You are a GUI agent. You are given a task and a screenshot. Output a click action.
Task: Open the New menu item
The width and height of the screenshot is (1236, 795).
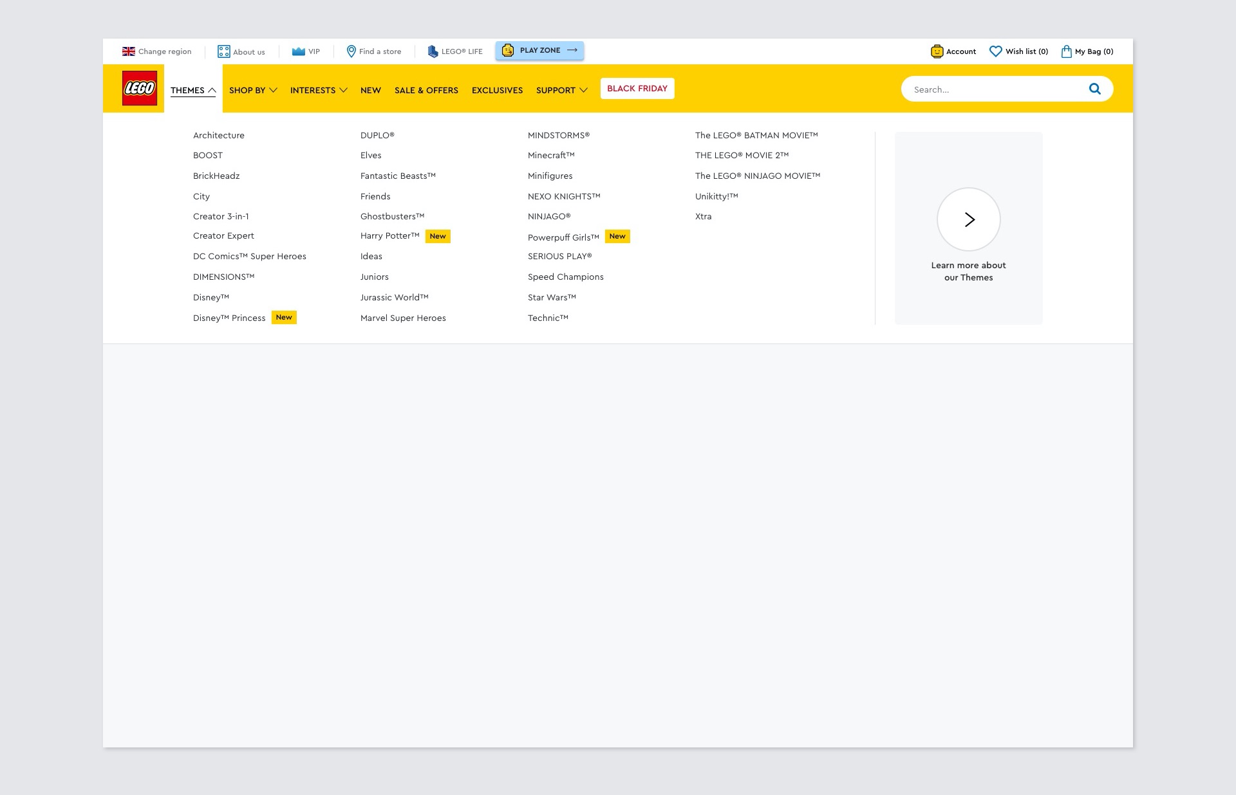point(371,90)
